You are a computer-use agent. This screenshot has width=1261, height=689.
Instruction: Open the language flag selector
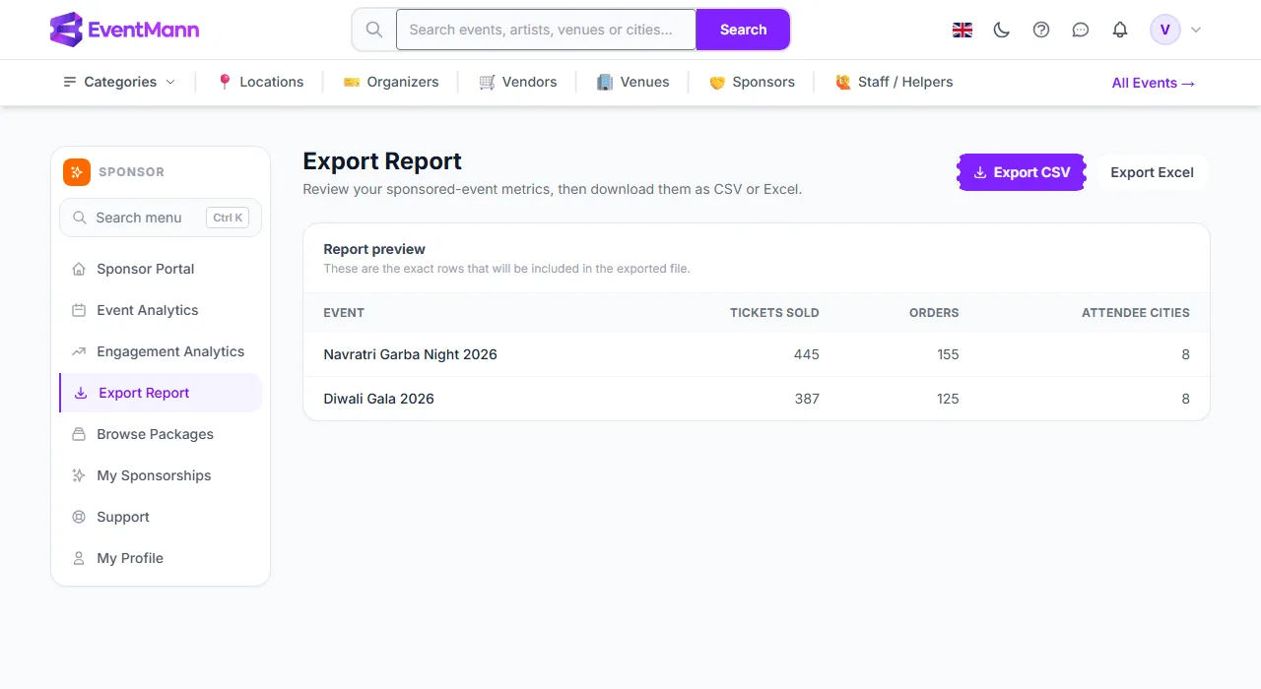point(962,30)
